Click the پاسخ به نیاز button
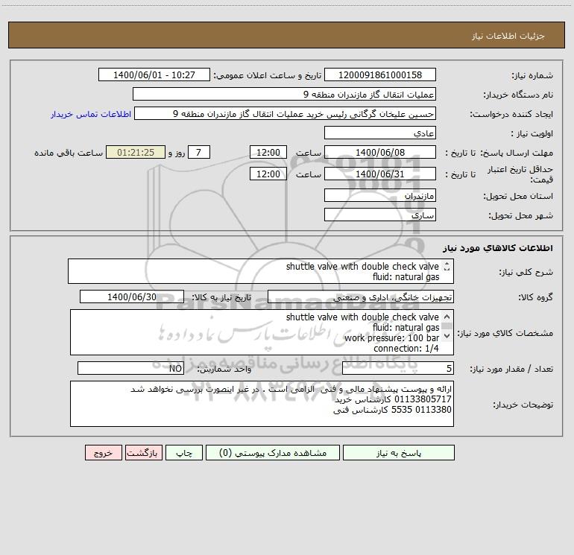This screenshot has width=574, height=555. pos(398,452)
